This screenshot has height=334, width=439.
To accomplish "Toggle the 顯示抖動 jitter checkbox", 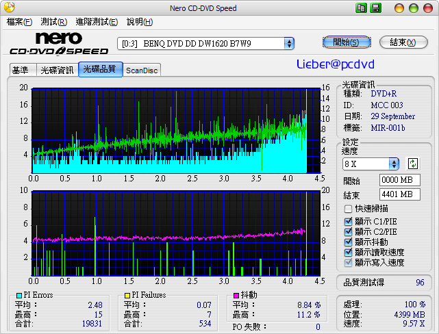I will tap(349, 242).
